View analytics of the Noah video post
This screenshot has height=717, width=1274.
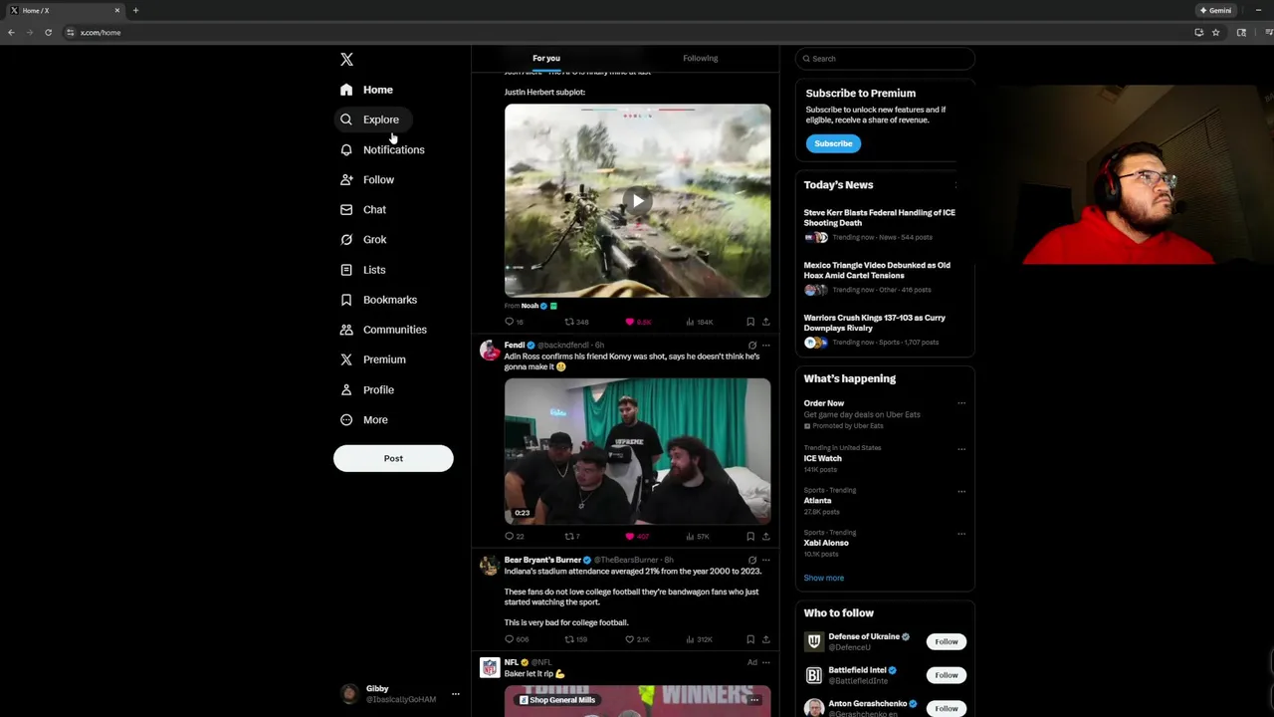pyautogui.click(x=699, y=322)
